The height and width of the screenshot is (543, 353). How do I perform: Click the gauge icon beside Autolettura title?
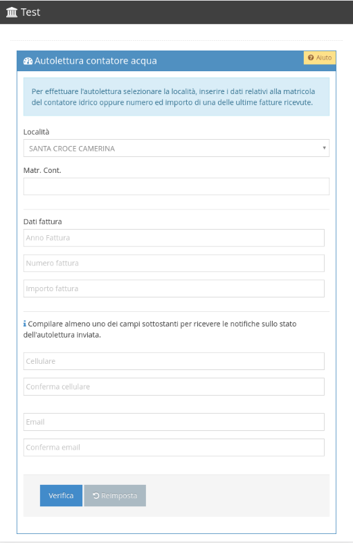click(x=28, y=61)
